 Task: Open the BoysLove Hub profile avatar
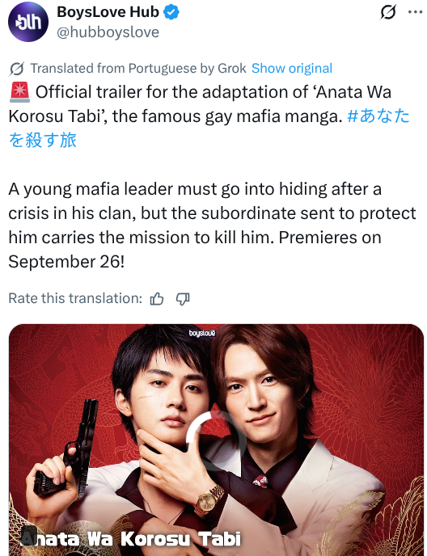tap(28, 22)
